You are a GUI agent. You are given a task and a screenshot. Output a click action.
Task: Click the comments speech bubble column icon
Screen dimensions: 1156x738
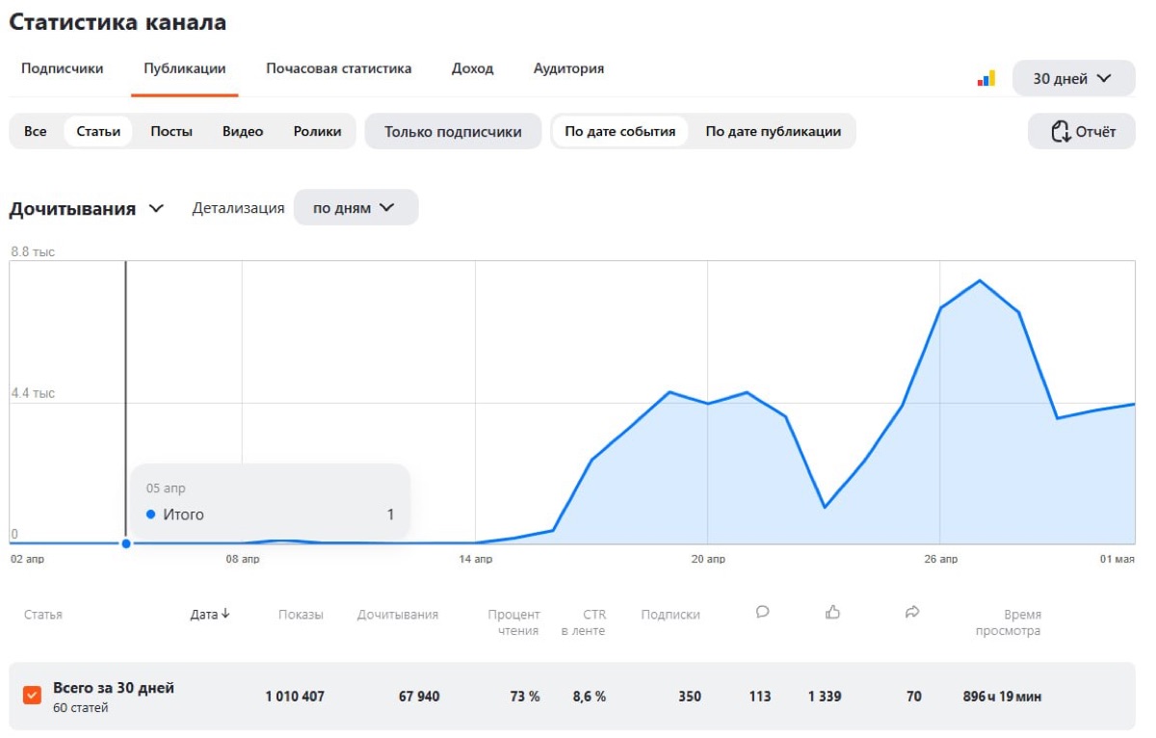tap(762, 611)
